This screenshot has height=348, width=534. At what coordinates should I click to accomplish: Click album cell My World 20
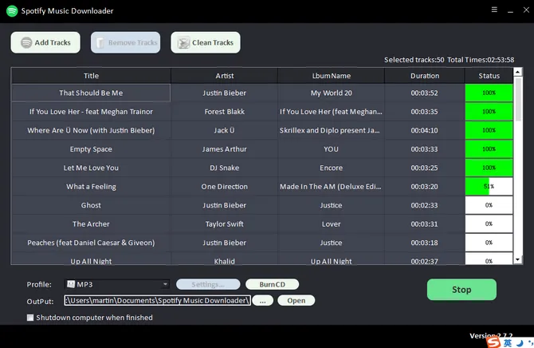(x=331, y=93)
